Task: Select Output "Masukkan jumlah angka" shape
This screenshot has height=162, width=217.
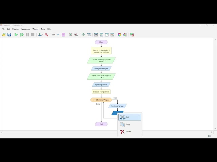Action: (101, 60)
